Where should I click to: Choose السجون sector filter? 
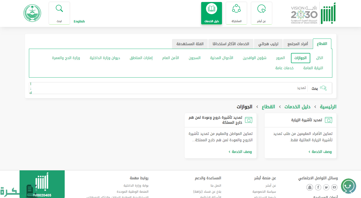coord(195,58)
